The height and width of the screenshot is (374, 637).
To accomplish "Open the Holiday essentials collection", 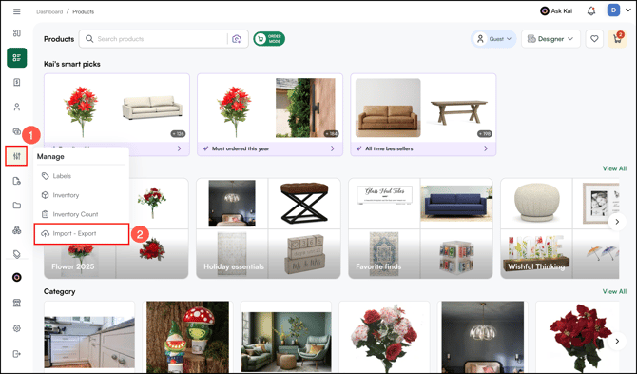I will point(268,228).
